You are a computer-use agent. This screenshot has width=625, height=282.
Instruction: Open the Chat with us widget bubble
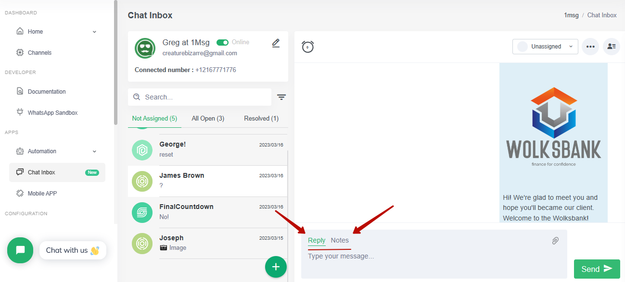(20, 250)
